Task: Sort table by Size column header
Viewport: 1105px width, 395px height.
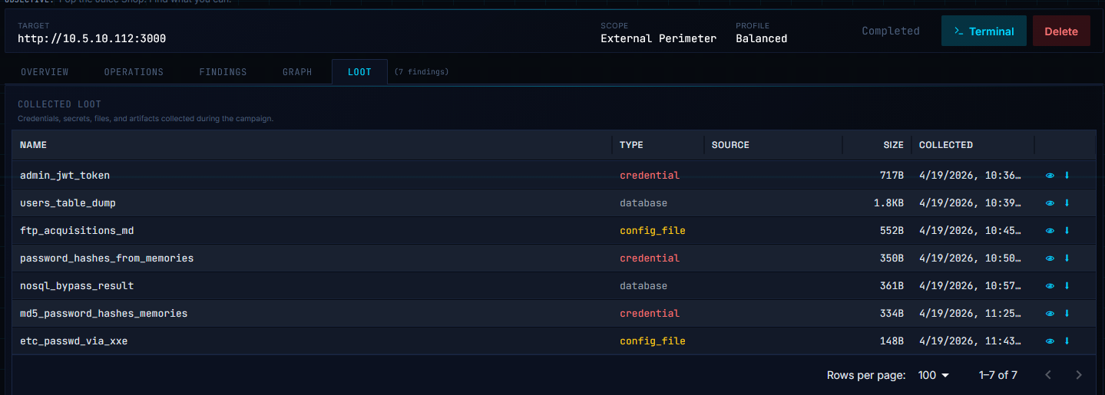Action: [x=893, y=145]
